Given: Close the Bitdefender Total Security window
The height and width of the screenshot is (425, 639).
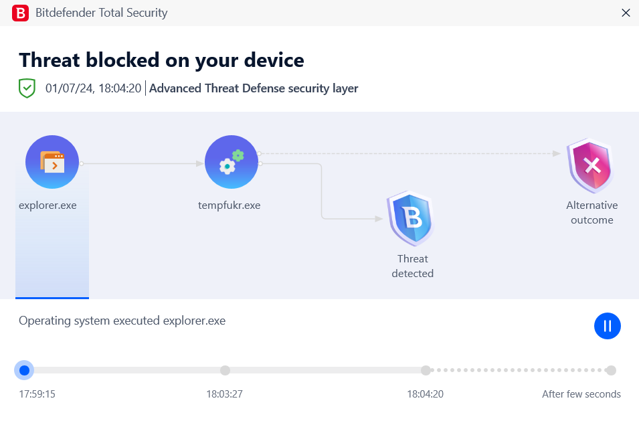Looking at the screenshot, I should (x=626, y=13).
